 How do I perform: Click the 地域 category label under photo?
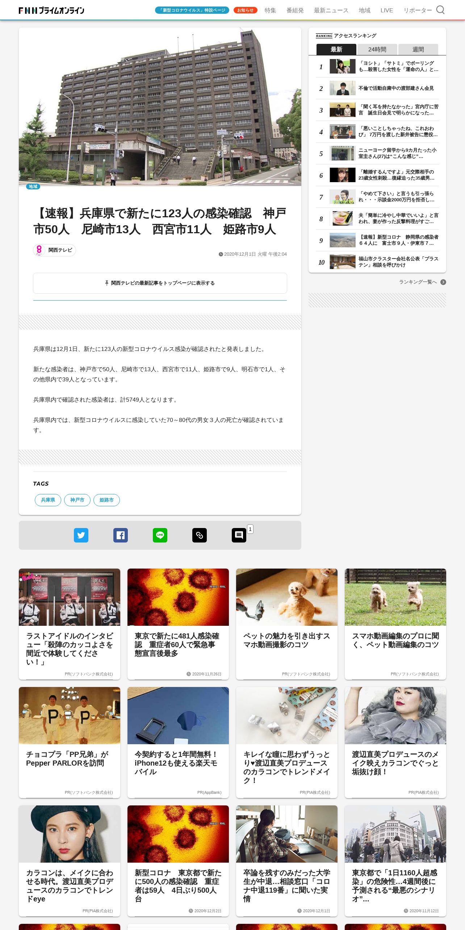point(33,187)
